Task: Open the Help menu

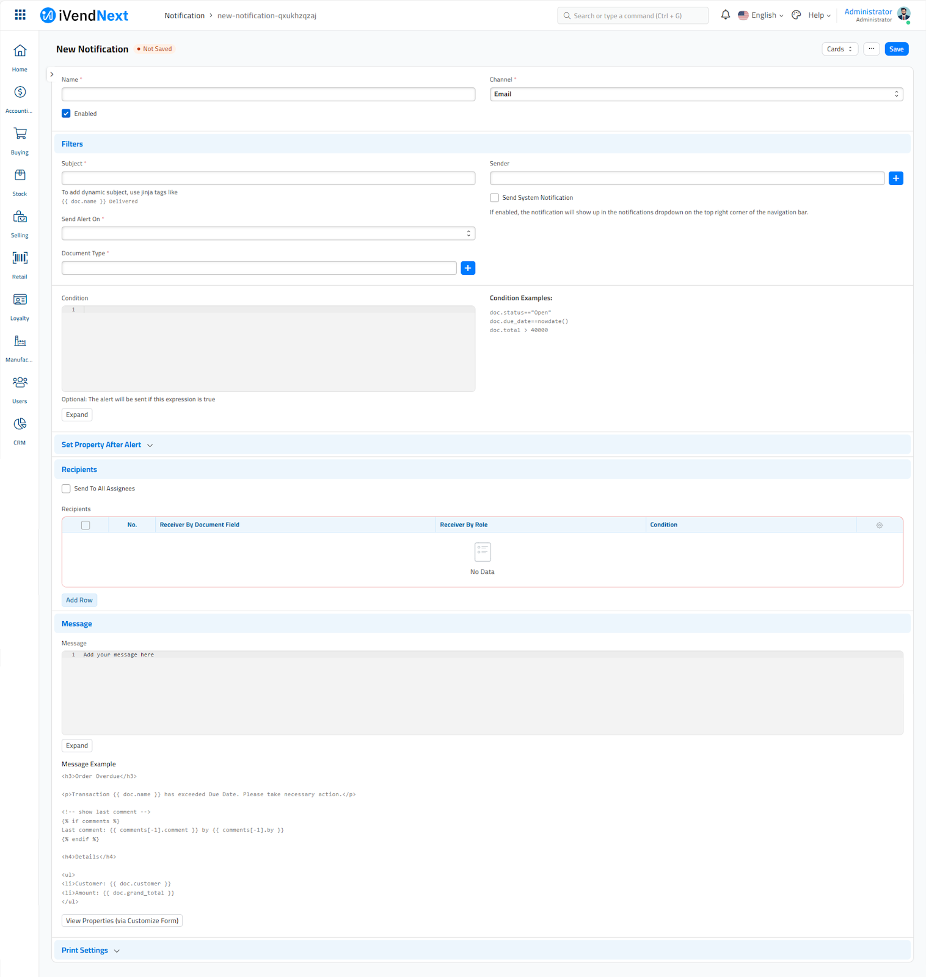Action: (x=819, y=15)
